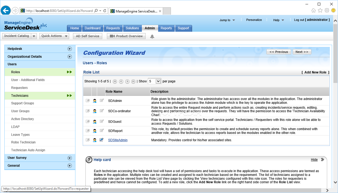Viewport: 338px width, 193px height.
Task: Click the AD Self Service button
Action: pyautogui.click(x=88, y=36)
